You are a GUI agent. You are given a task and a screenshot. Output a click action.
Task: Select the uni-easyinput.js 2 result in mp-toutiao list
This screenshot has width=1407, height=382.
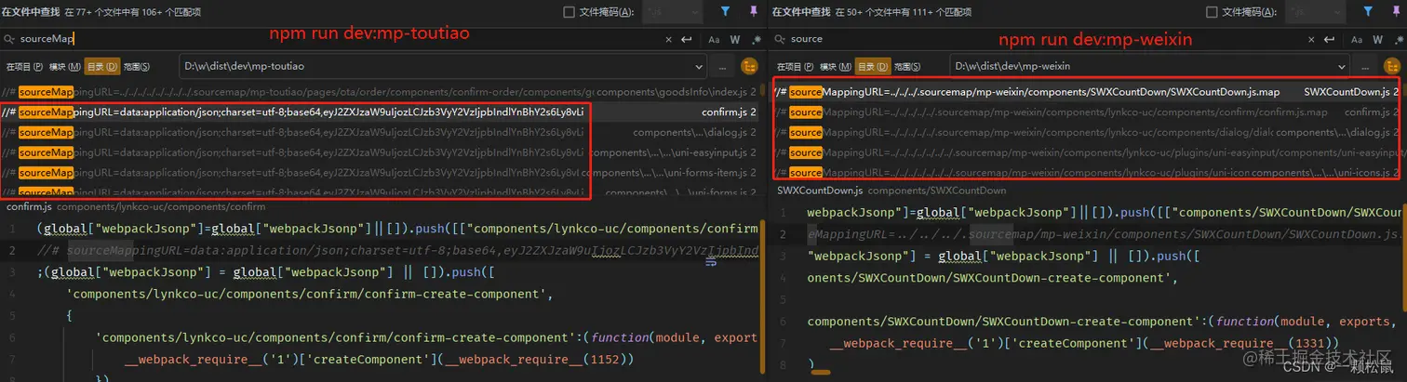coord(381,152)
